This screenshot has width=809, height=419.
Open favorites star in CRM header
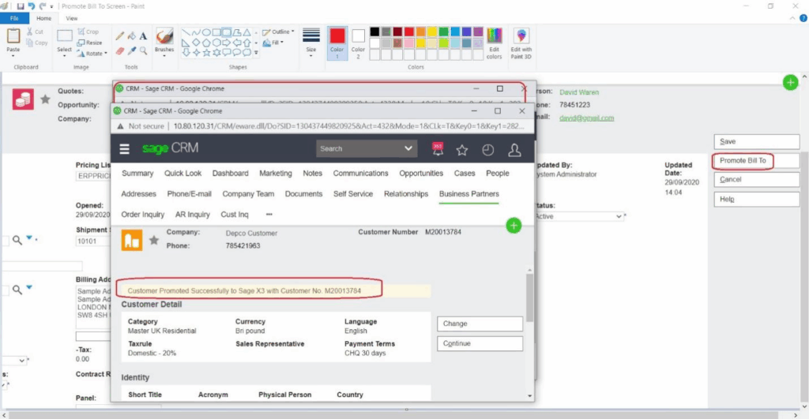pyautogui.click(x=462, y=150)
